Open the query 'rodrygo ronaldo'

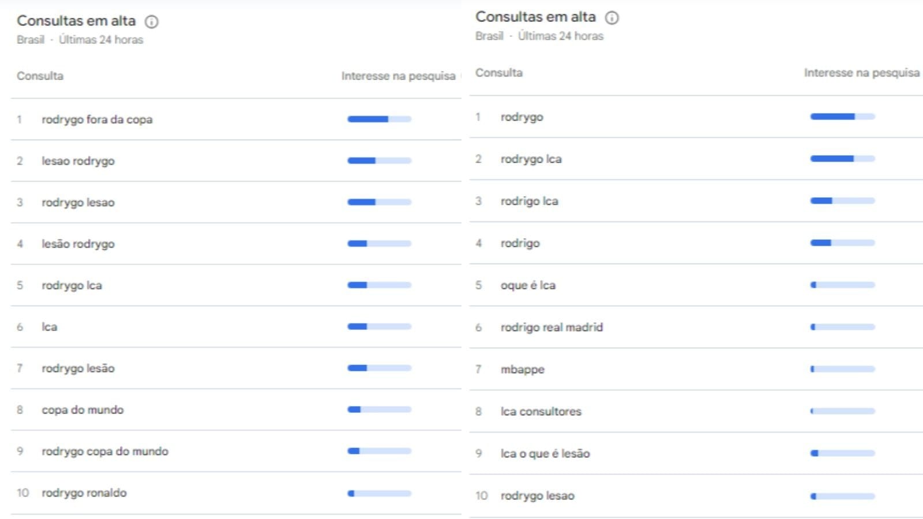84,493
